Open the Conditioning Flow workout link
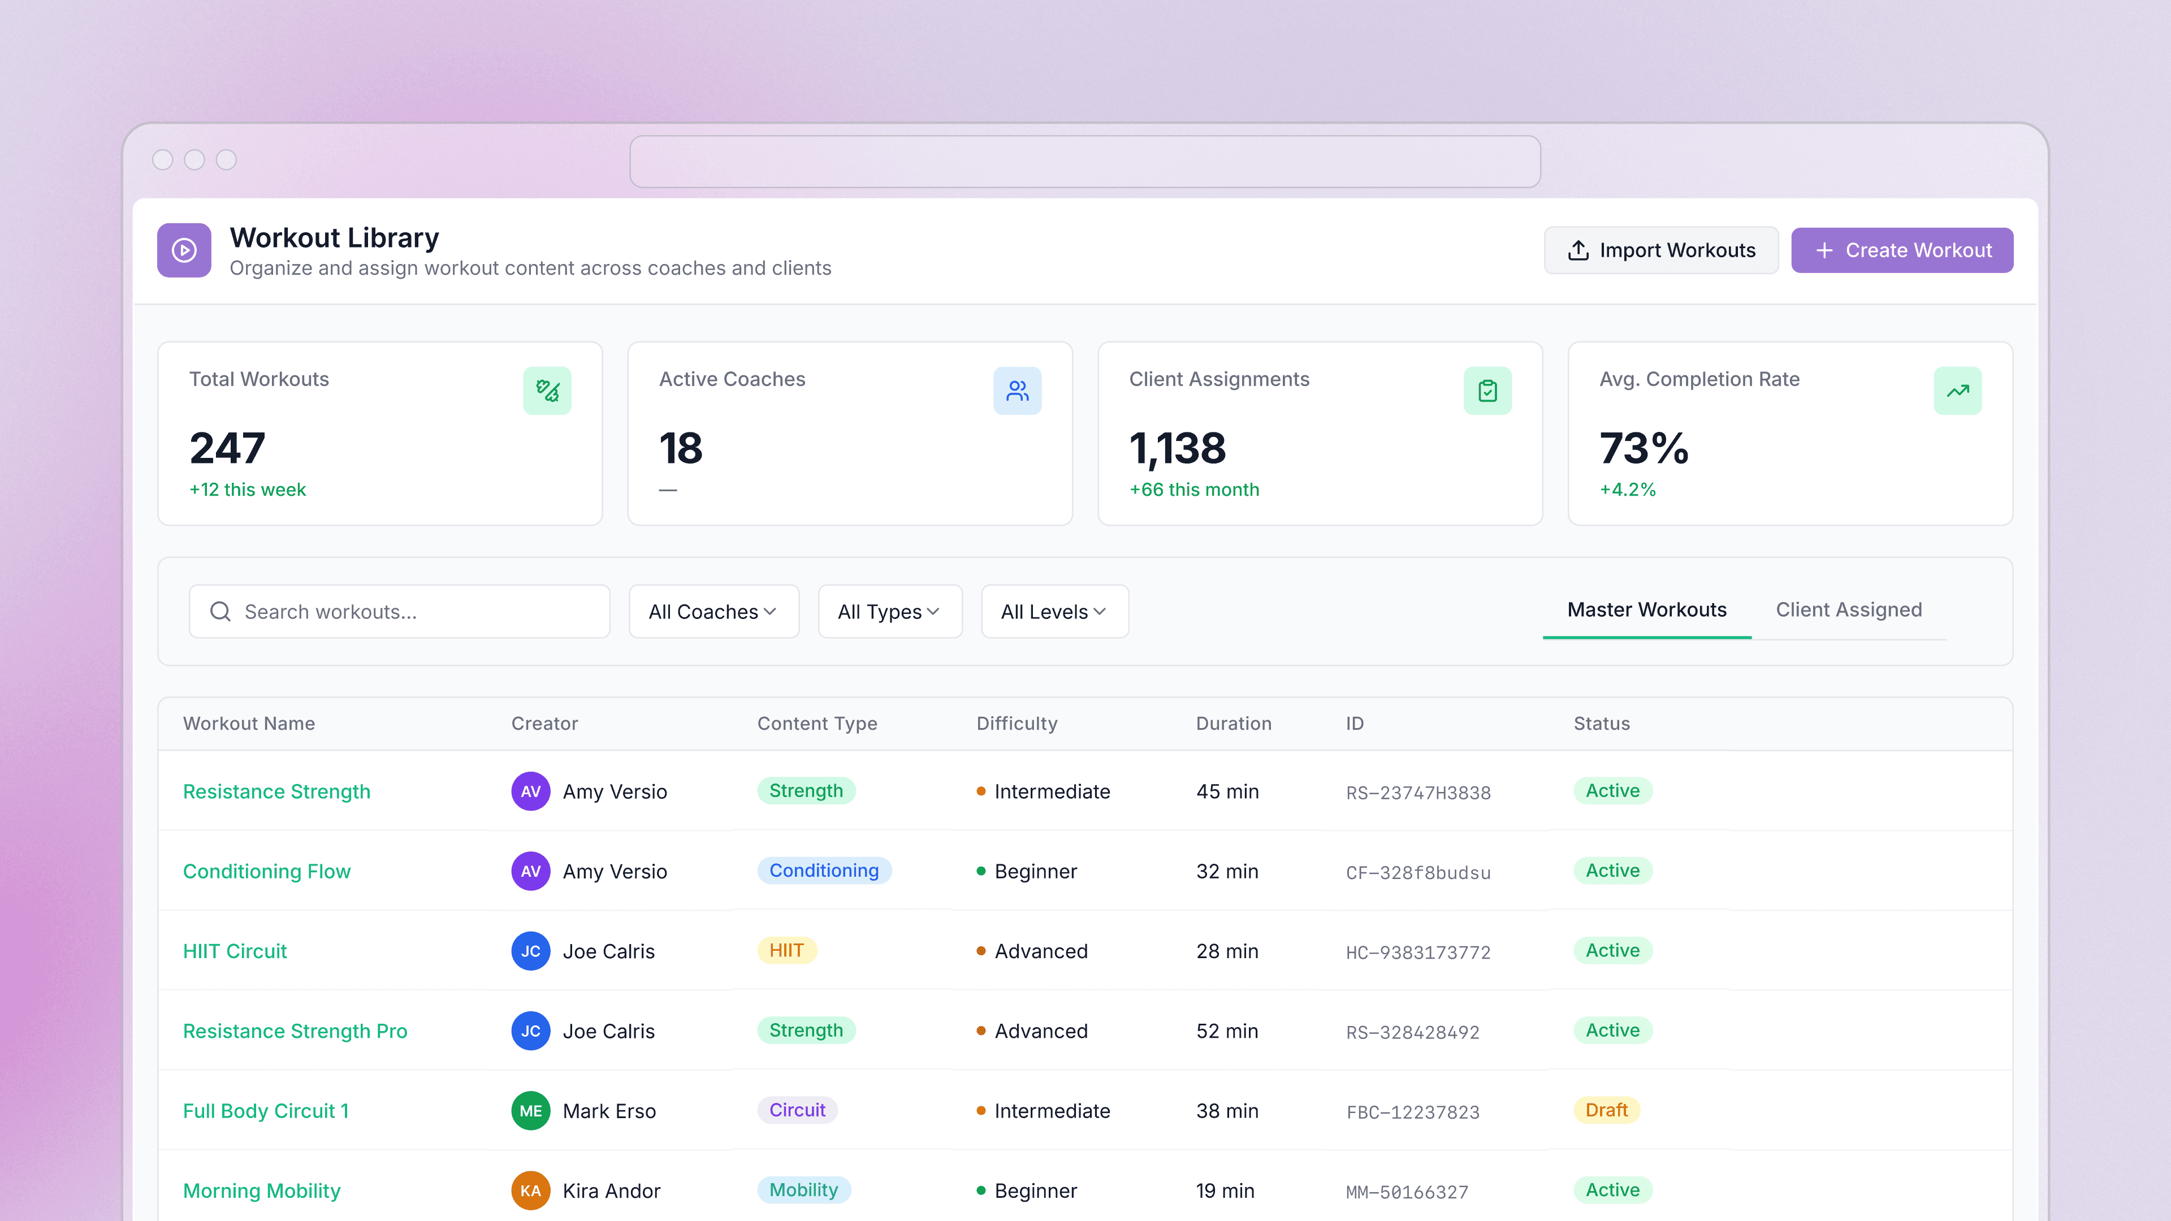 click(266, 871)
